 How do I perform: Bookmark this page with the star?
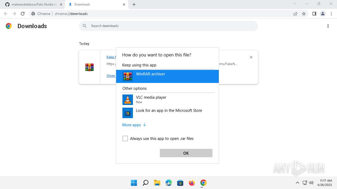pos(304,14)
